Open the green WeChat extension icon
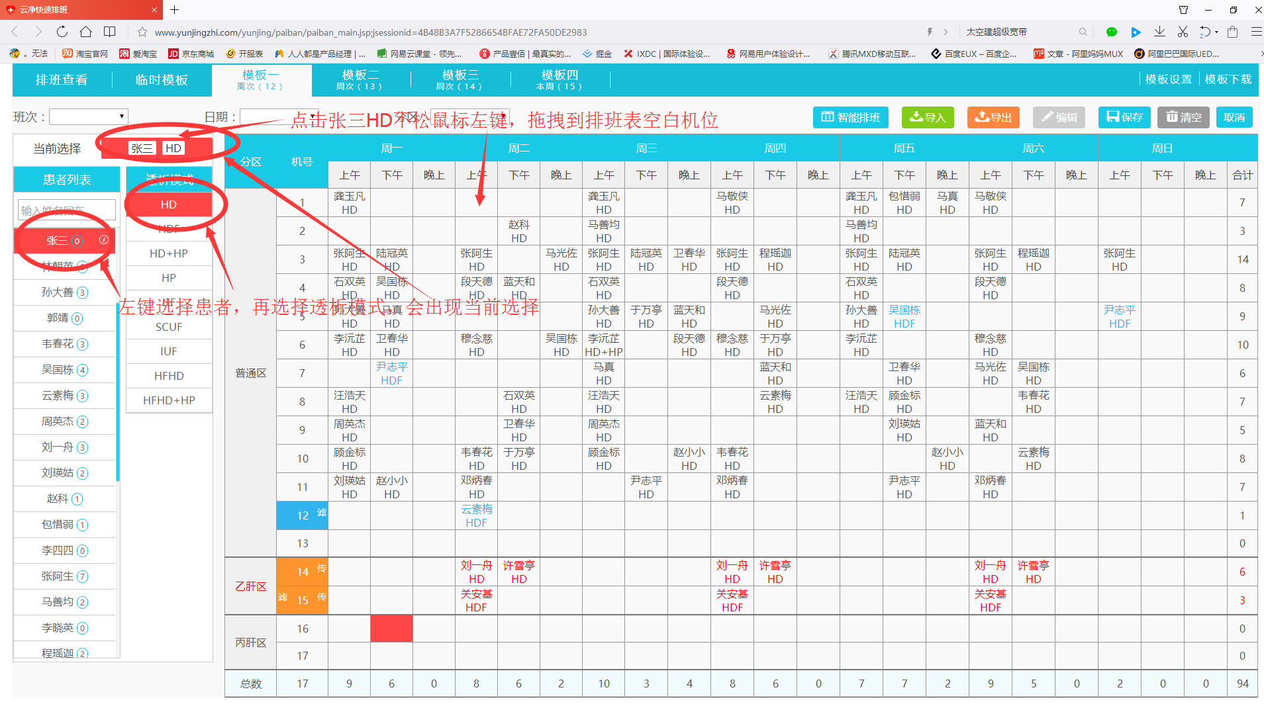The height and width of the screenshot is (708, 1264). click(x=1112, y=32)
